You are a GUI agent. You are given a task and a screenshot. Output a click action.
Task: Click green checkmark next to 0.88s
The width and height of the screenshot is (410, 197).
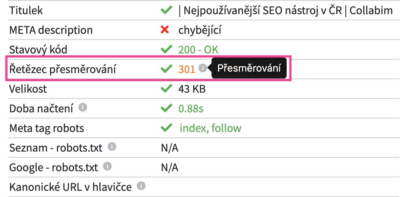(166, 108)
